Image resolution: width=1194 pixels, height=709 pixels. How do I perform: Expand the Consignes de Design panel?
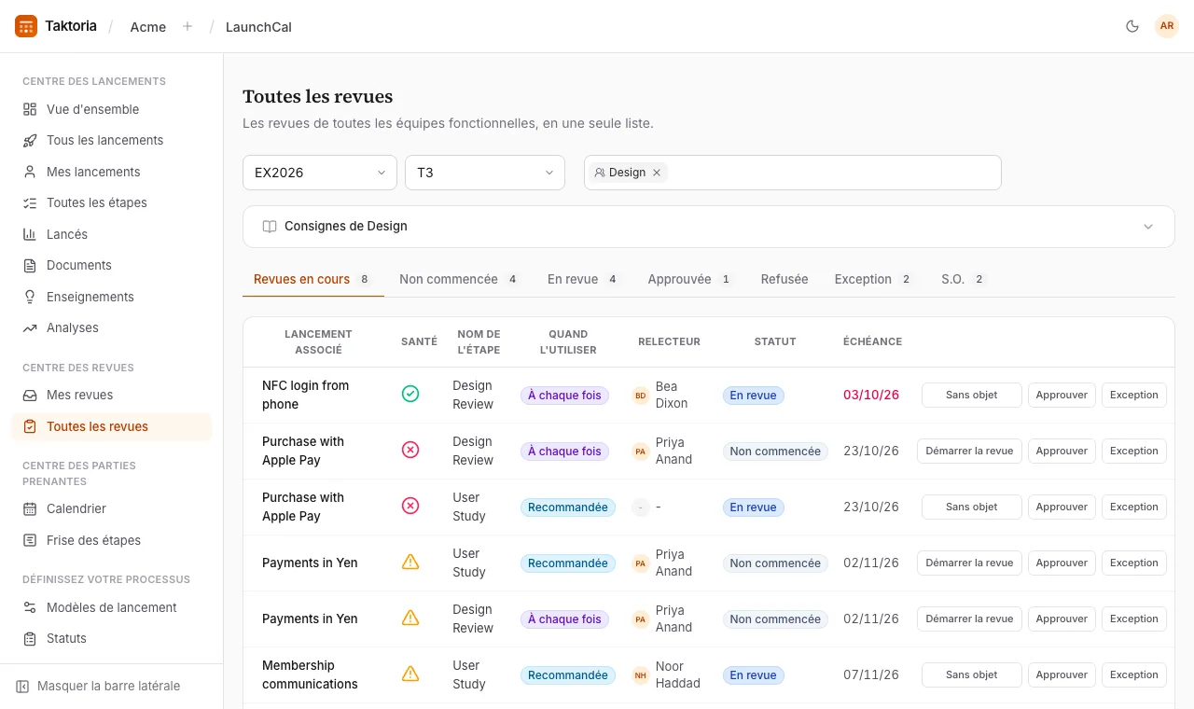click(x=709, y=227)
